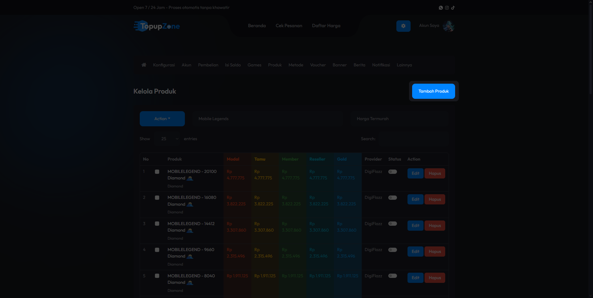Viewport: 593px width, 298px height.
Task: Click diamond icon in 9660 Diamond row
Action: click(190, 256)
